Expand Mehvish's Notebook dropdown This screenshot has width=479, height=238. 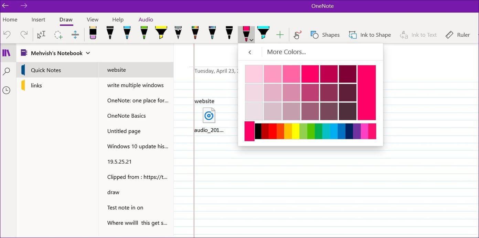pyautogui.click(x=88, y=53)
